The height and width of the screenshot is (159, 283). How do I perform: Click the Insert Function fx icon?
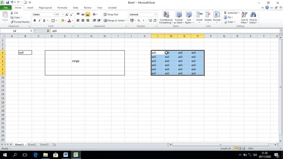tap(48, 31)
